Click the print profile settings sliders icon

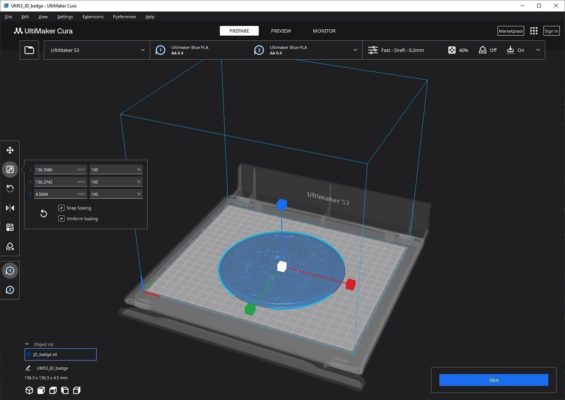[373, 50]
